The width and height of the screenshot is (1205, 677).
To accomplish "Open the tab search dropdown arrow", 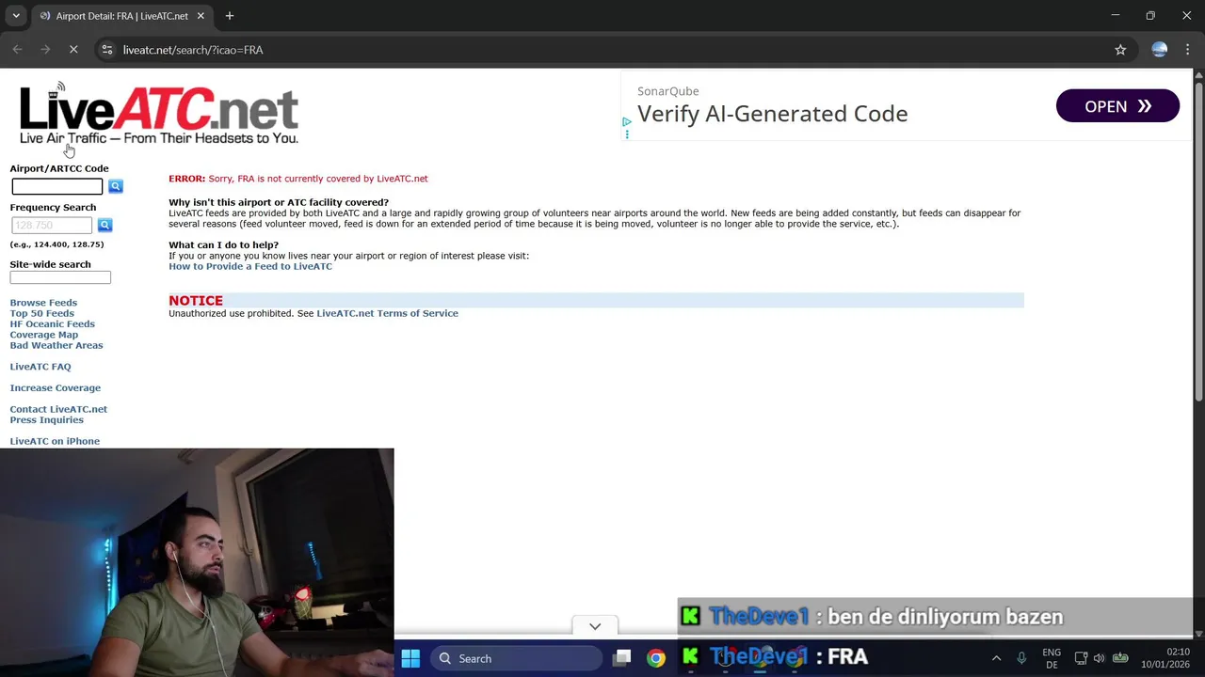I will pyautogui.click(x=16, y=16).
